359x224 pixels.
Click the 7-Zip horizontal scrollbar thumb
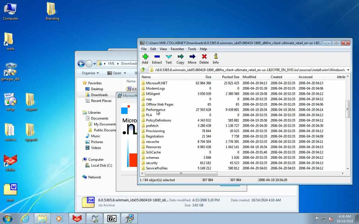(181, 173)
